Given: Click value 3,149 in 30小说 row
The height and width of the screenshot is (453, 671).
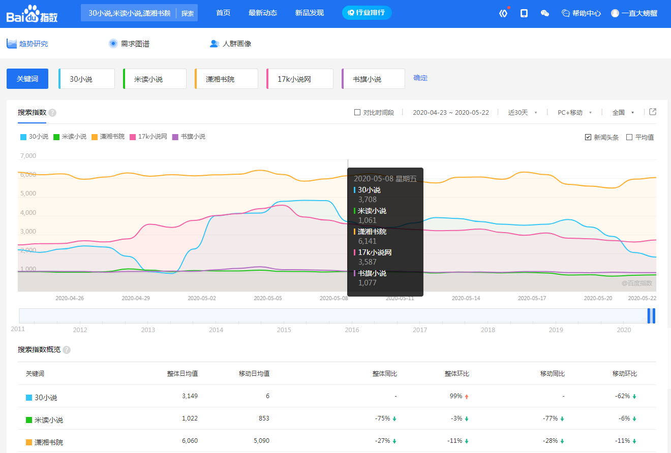Looking at the screenshot, I should coord(190,396).
